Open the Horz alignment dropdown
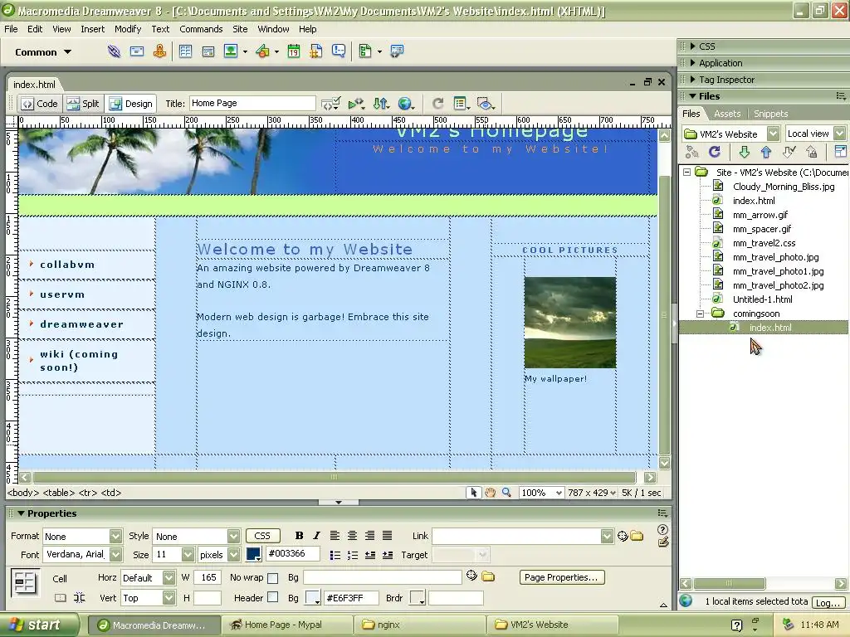 click(169, 578)
